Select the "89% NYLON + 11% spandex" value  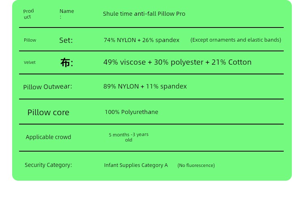(x=145, y=86)
